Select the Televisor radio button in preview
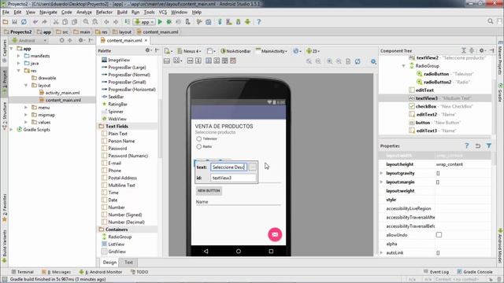This screenshot has height=283, width=504. (199, 139)
